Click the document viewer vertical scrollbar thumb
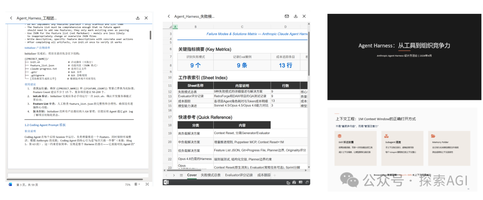This screenshot has height=200, width=483. (150, 35)
